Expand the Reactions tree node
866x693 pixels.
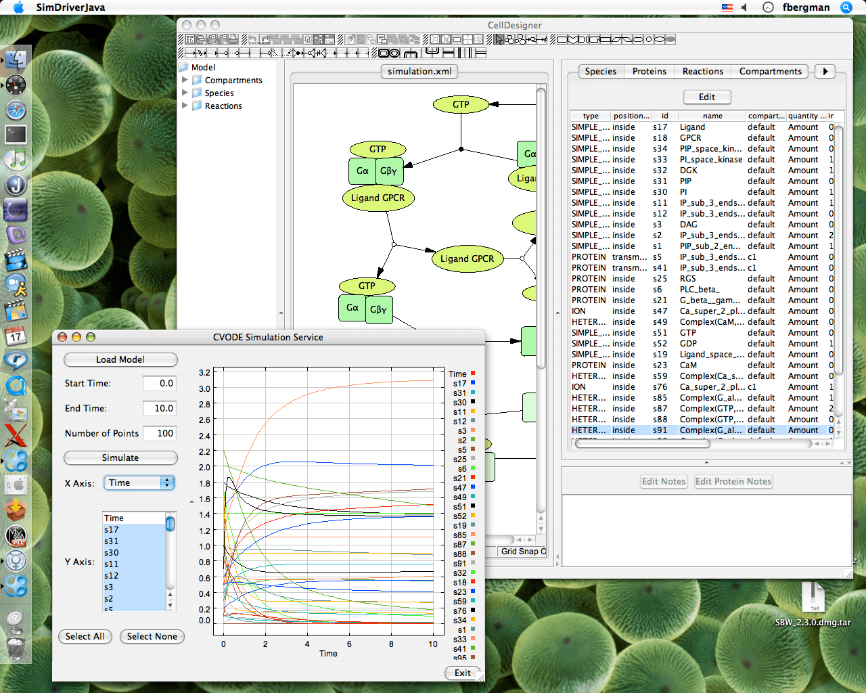click(x=185, y=106)
